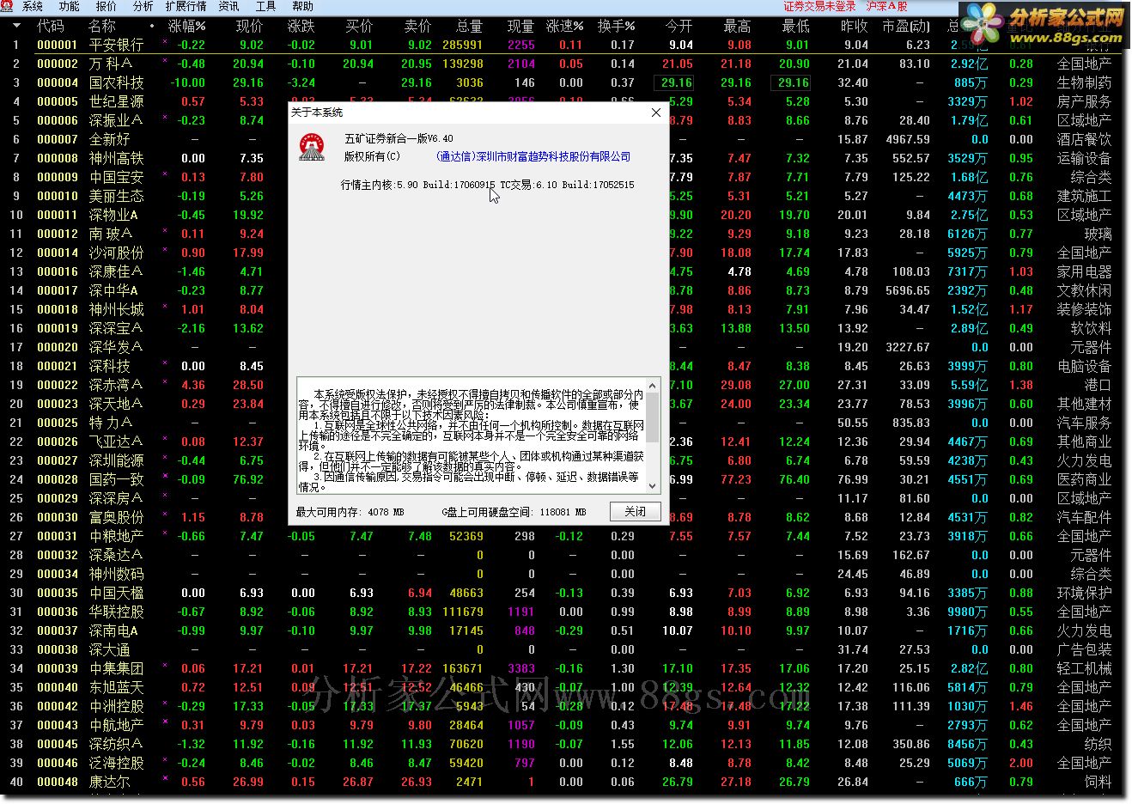Select the 康达尔 stock name
This screenshot has width=1132, height=804.
110,782
